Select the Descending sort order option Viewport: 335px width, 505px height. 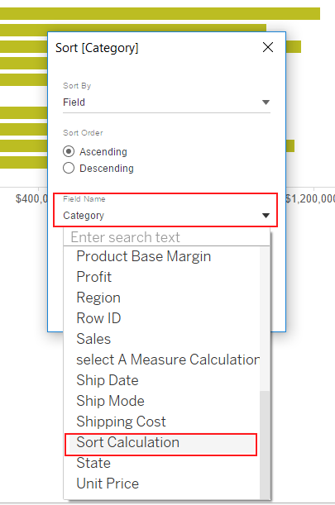tap(69, 168)
